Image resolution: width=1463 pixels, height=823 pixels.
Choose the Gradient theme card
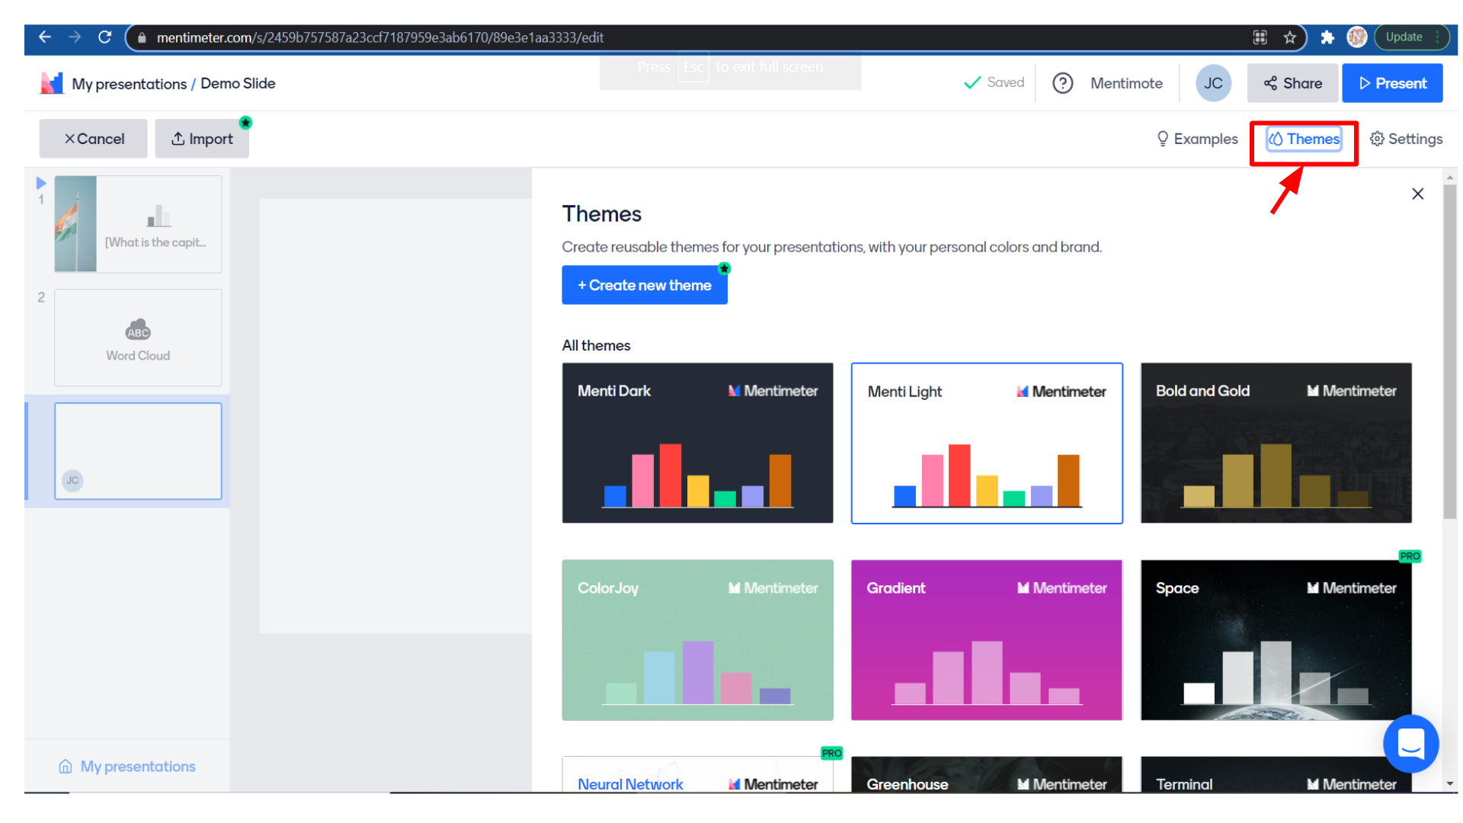(x=986, y=640)
